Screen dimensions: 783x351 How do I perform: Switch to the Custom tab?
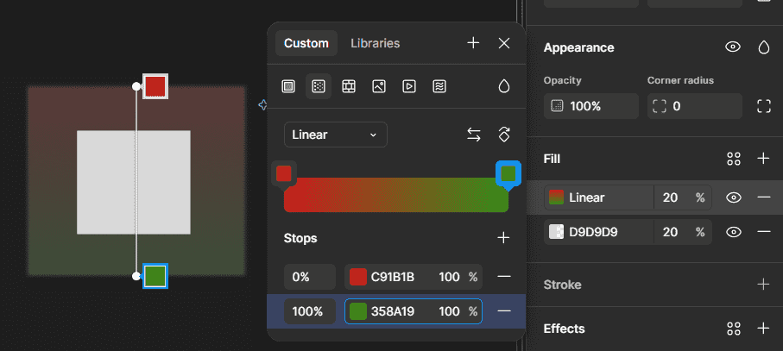306,43
